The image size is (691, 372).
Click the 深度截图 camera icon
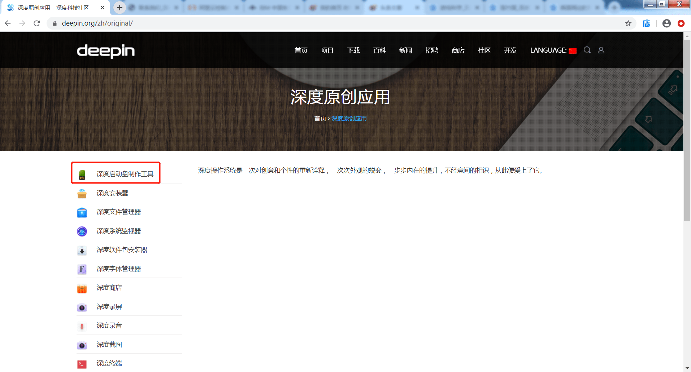coord(82,345)
